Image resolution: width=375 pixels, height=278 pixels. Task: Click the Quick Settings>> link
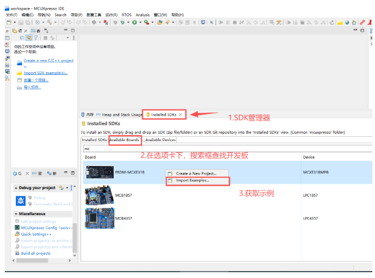[36, 234]
